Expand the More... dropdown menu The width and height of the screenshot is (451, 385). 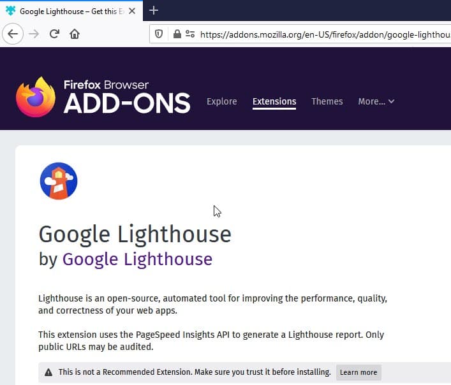376,101
